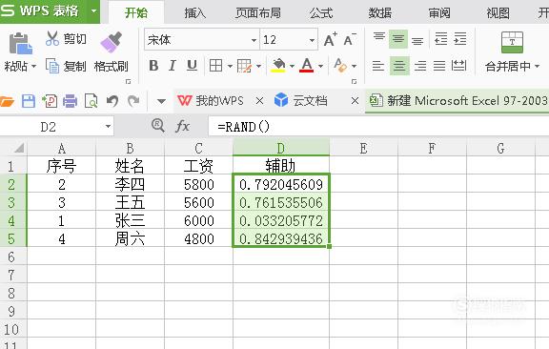Open print preview icon
Screen dimensions: 549x349
click(x=91, y=101)
